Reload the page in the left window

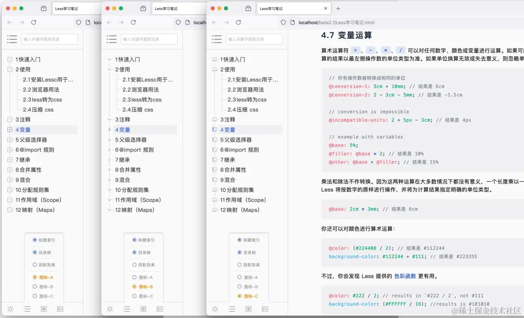click(34, 22)
